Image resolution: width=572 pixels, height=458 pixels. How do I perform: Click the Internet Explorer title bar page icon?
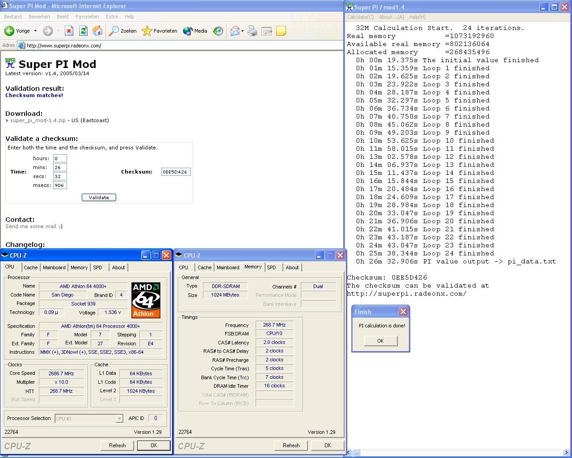pyautogui.click(x=4, y=6)
